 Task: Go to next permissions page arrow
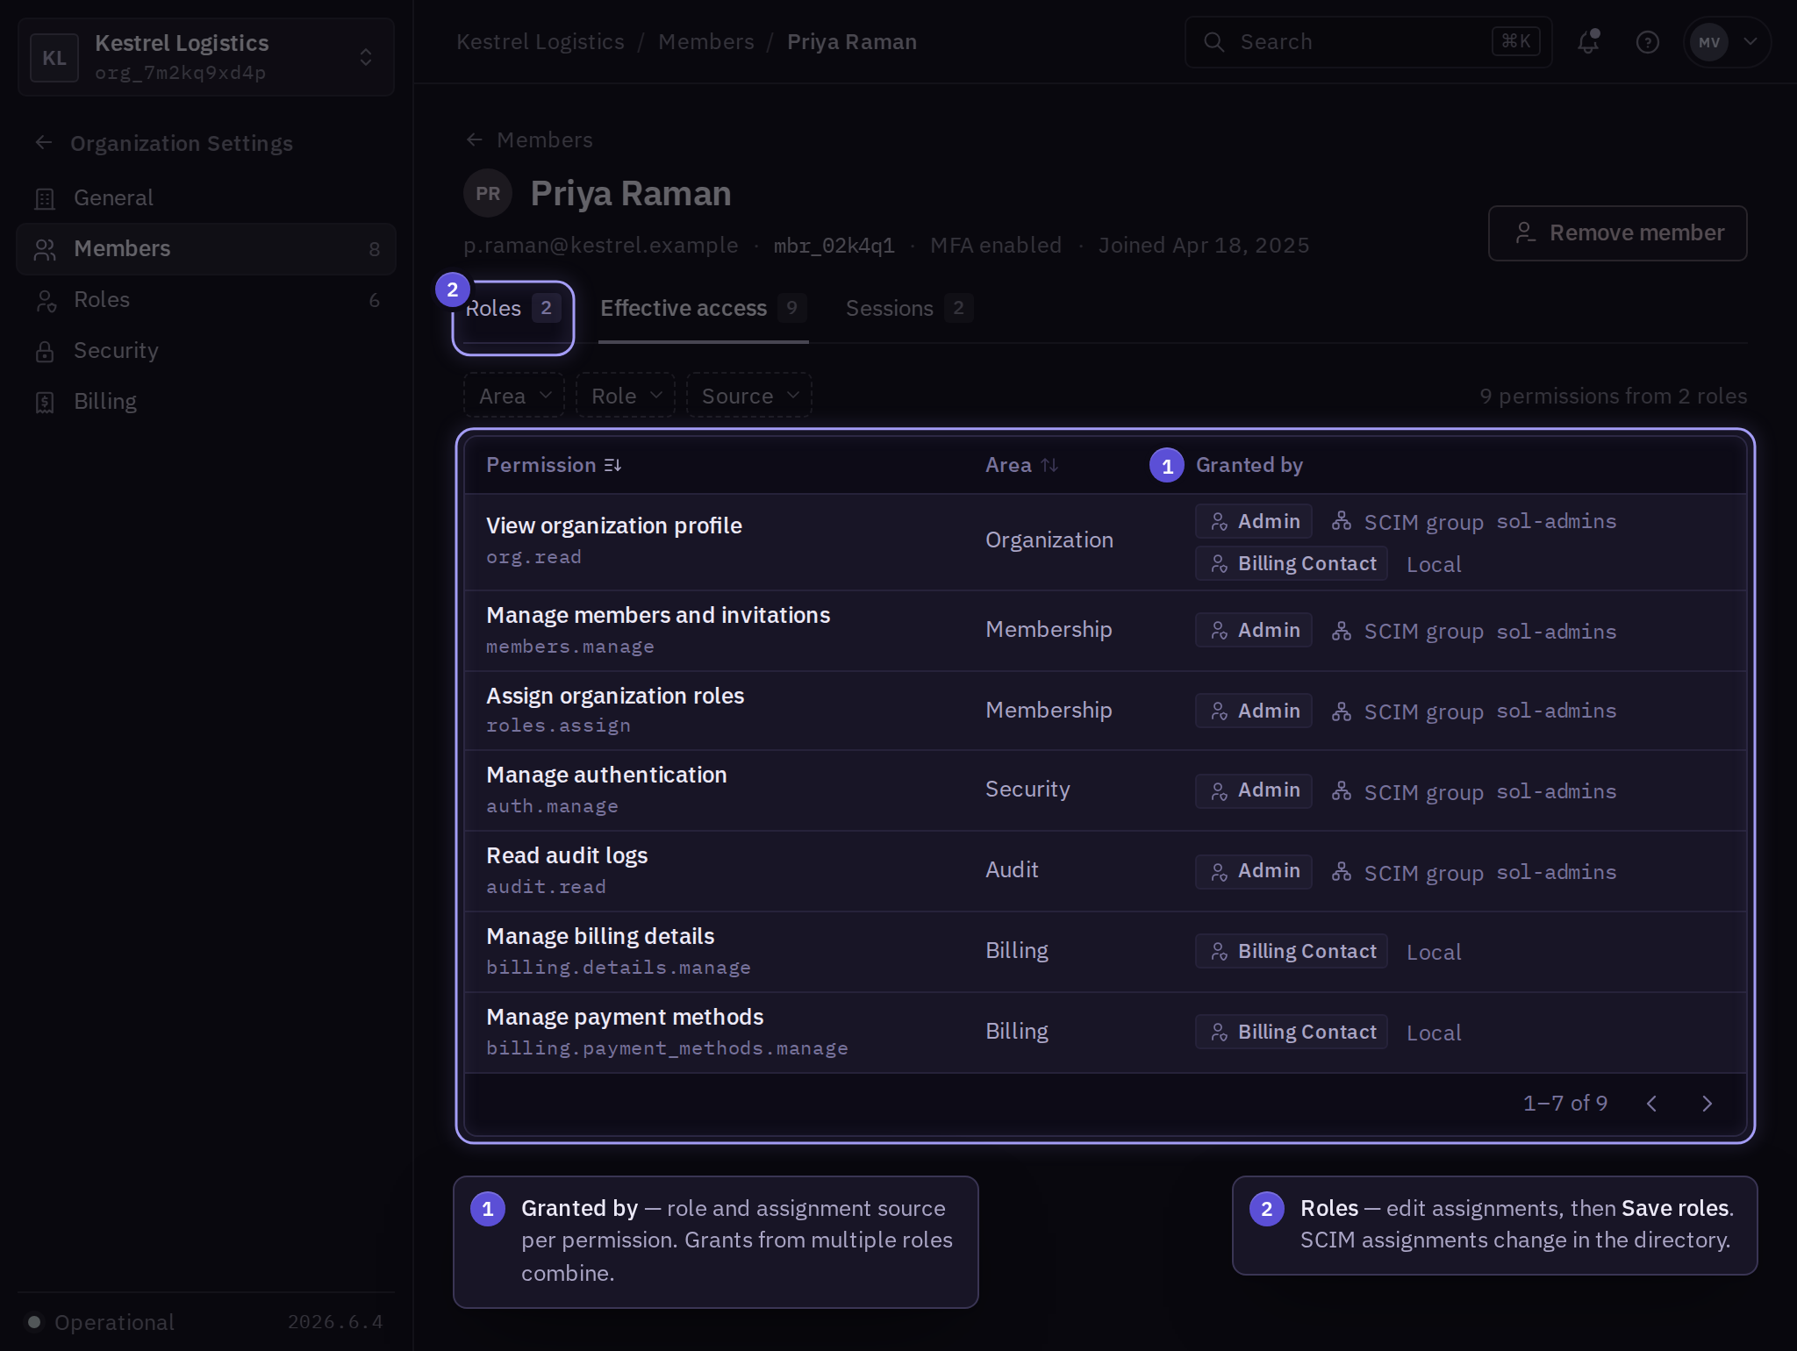tap(1707, 1104)
